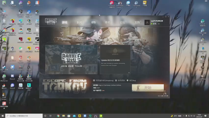Open the 游戏 tab in launcher
The width and height of the screenshot is (209, 118).
point(65,22)
